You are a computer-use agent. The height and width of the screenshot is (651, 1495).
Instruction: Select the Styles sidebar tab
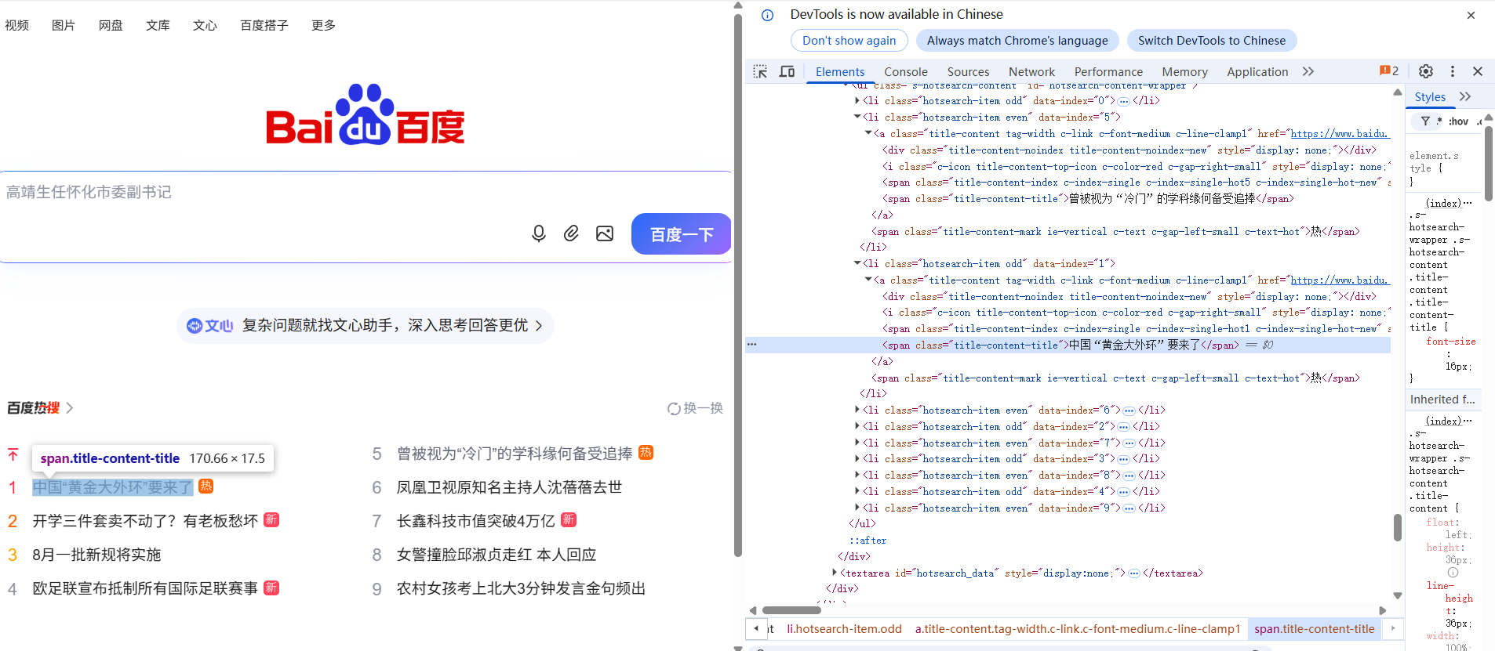click(x=1430, y=96)
